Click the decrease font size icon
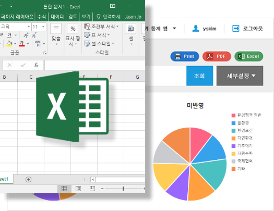 (x=34, y=35)
